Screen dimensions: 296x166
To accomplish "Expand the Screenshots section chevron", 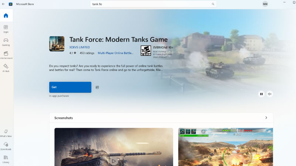I will coord(266,118).
